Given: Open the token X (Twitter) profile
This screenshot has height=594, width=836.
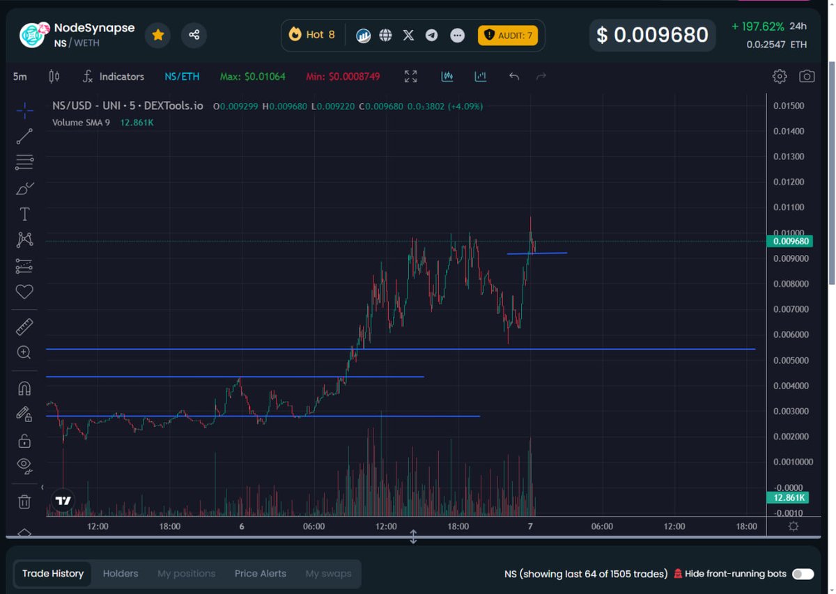Looking at the screenshot, I should click(x=408, y=35).
